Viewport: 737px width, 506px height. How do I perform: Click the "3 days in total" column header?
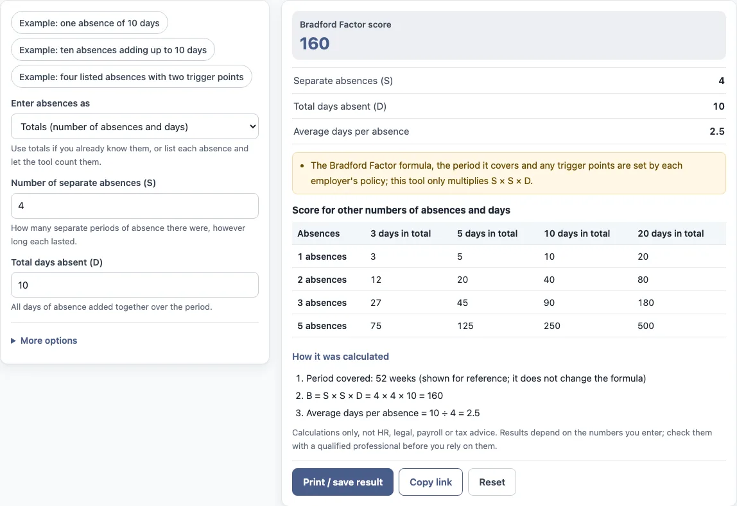point(401,233)
